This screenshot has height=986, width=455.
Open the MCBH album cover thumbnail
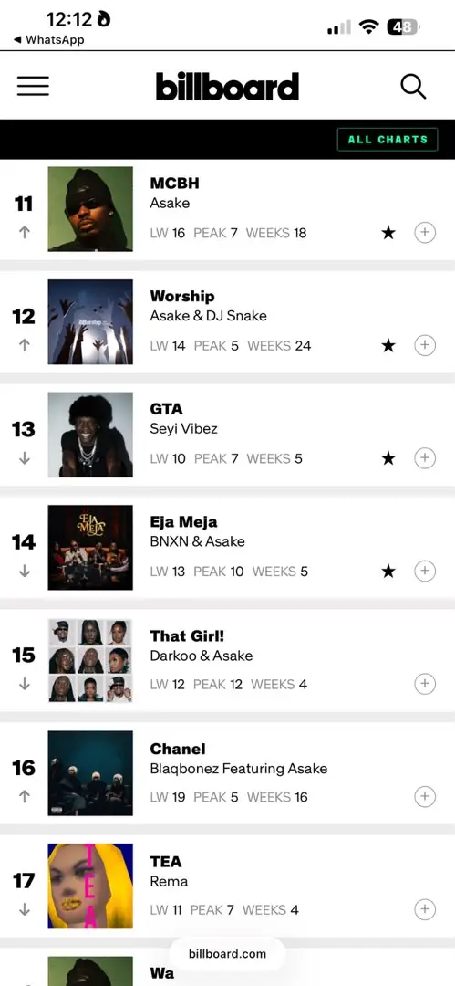(90, 209)
